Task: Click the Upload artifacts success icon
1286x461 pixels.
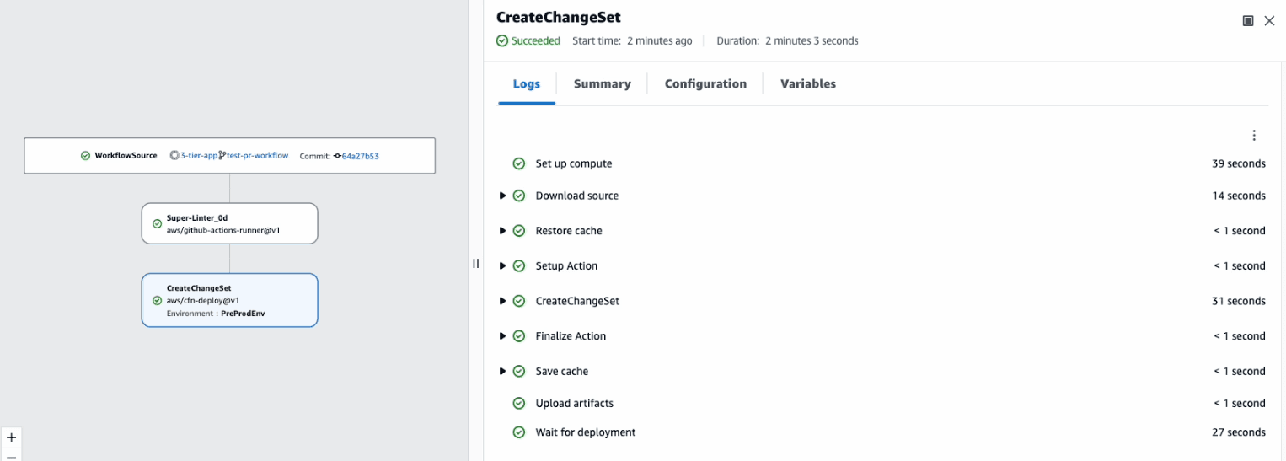Action: click(519, 403)
